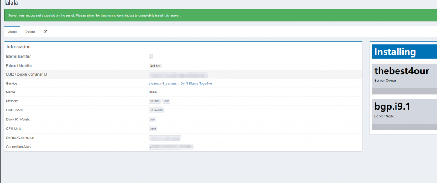This screenshot has height=183, width=437.
Task: Click the Not Set external identifier label
Action: 155,66
